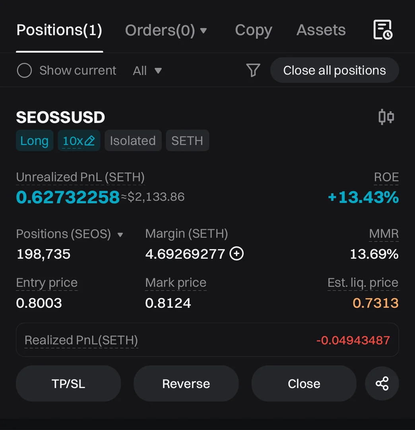
Task: Share the position via share icon
Action: tap(382, 383)
